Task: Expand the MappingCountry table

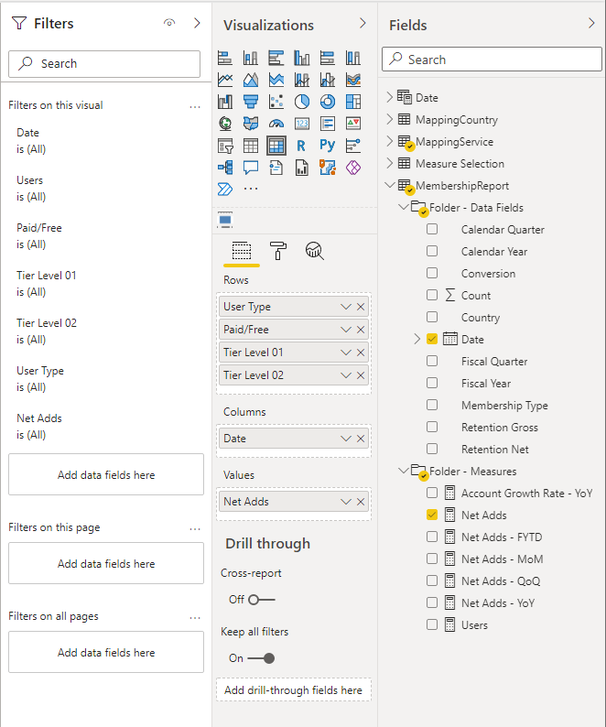Action: pyautogui.click(x=389, y=119)
